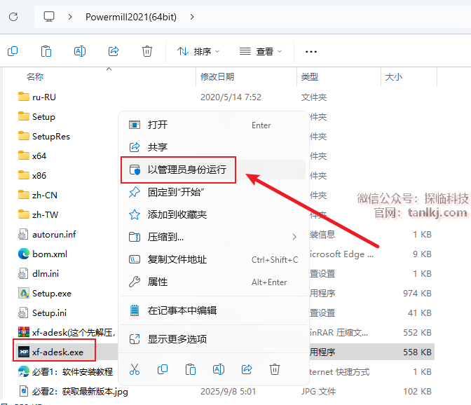Click the file icon of autorun.inf
The height and width of the screenshot is (405, 471).
(23, 235)
